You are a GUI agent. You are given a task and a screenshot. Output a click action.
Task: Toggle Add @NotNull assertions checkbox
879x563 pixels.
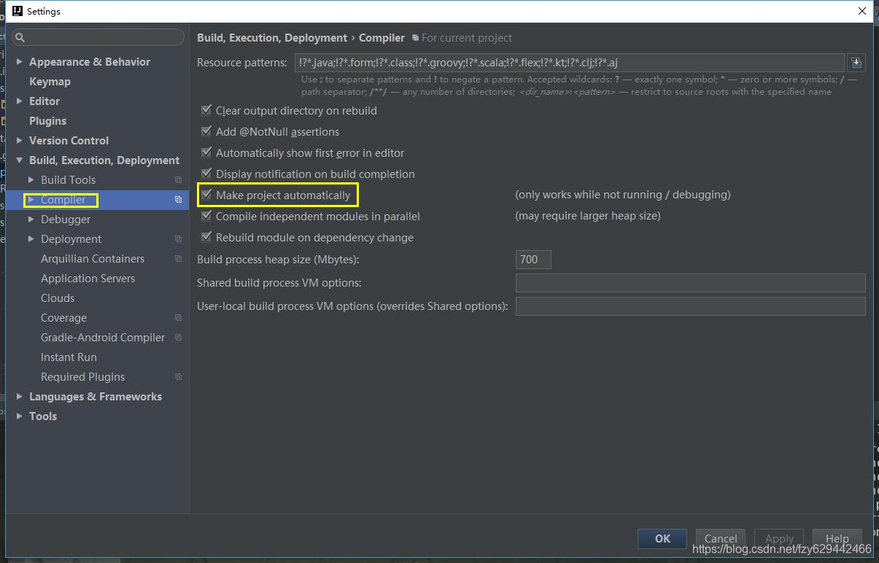click(206, 132)
